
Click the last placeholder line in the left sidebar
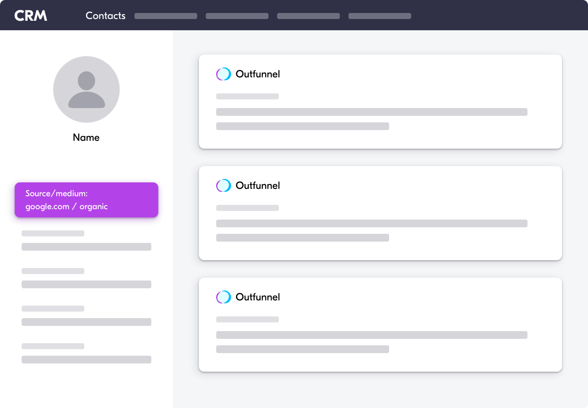click(x=86, y=359)
